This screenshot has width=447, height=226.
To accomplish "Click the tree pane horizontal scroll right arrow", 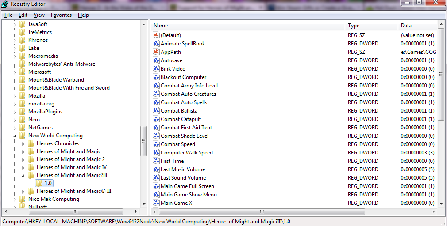I will 136,211.
